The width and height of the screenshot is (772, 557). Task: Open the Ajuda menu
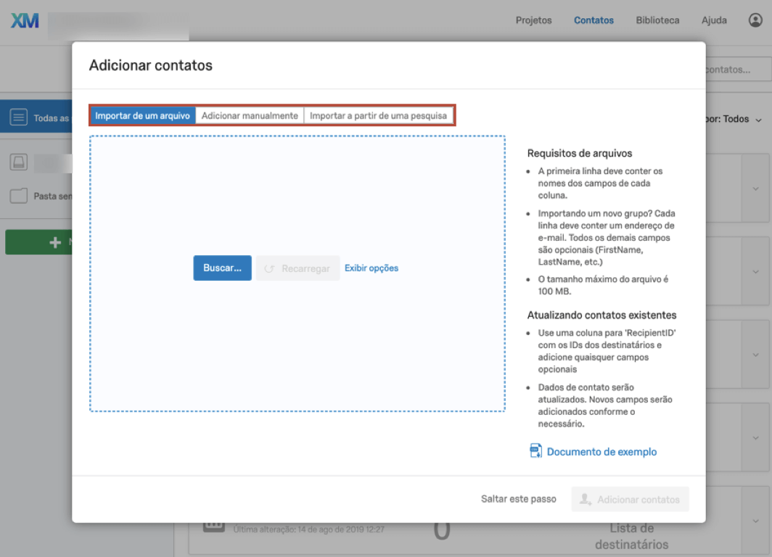pos(714,20)
